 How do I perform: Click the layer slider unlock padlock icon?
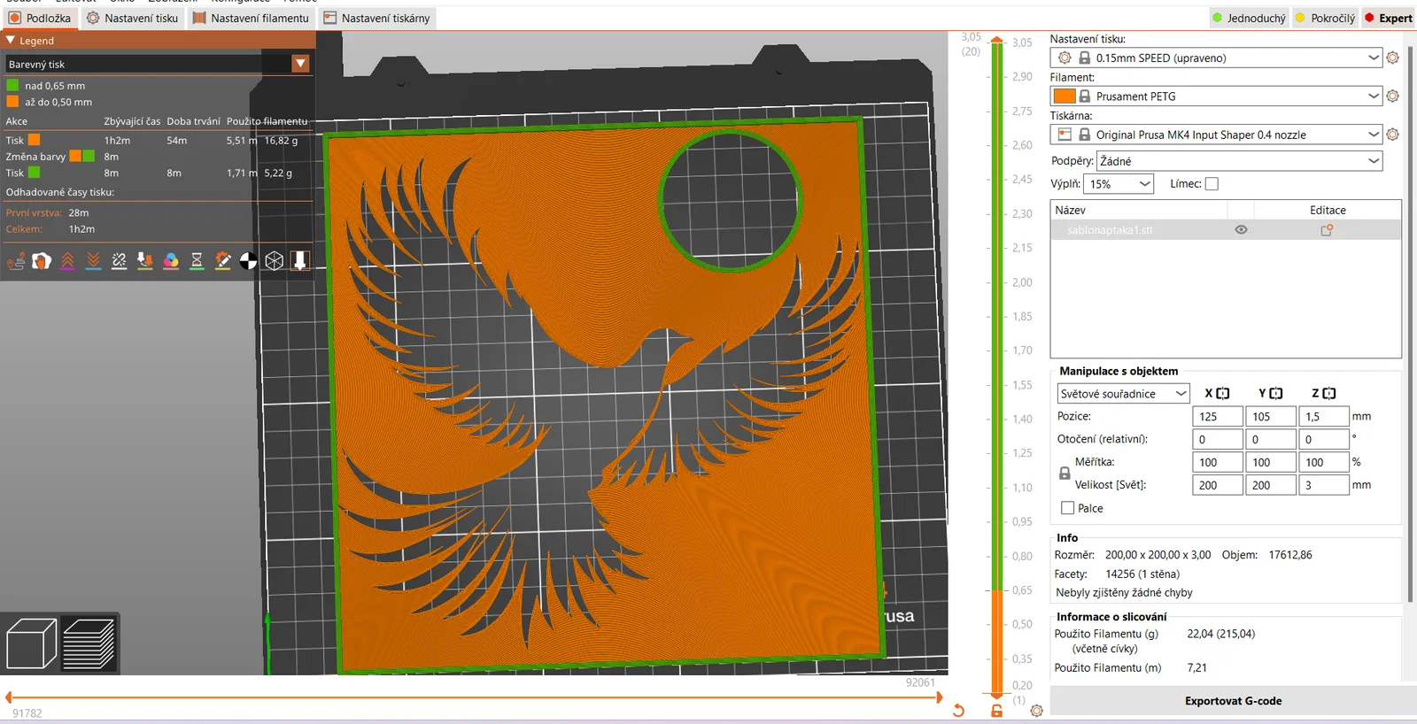[997, 710]
